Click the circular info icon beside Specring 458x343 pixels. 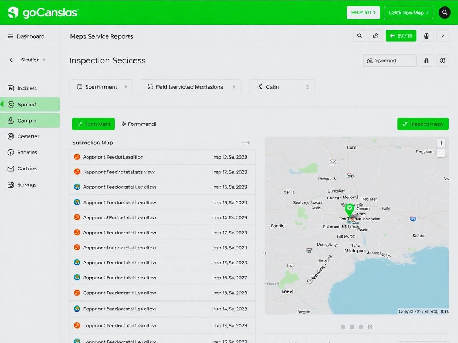tap(443, 60)
